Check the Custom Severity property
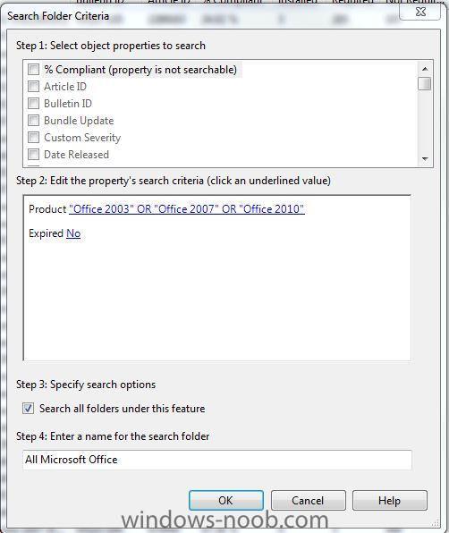Viewport: 449px width, 533px height. 33,138
